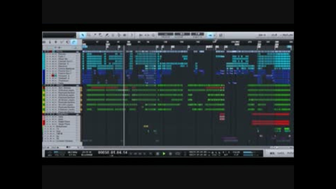The image size is (336, 189).
Task: Open the middle tab at the bottom right
Action: click(x=280, y=153)
